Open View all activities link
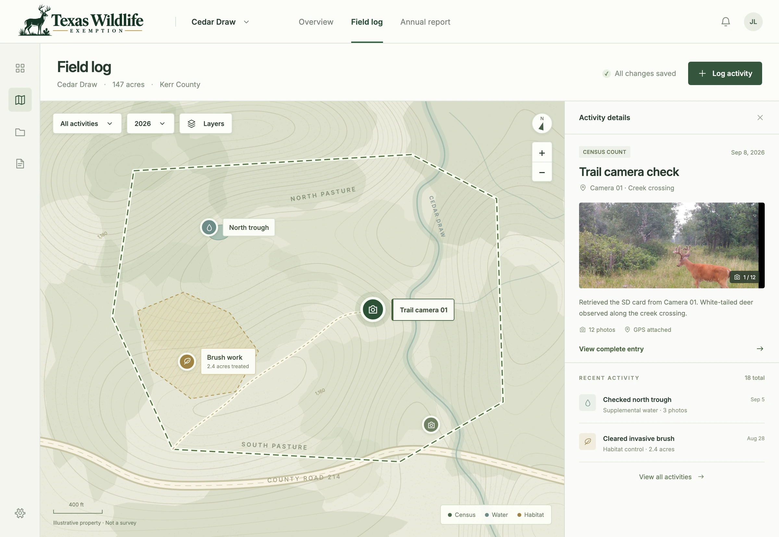 tap(671, 477)
